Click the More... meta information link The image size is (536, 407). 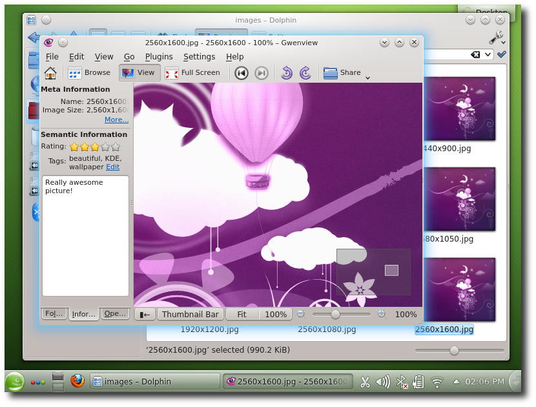coord(116,120)
